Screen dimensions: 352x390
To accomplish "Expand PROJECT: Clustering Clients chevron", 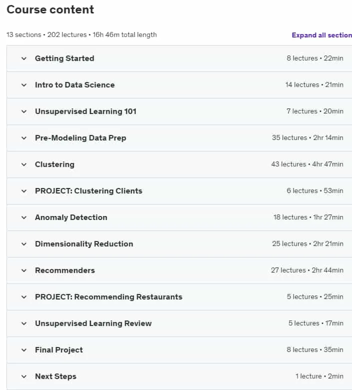I will pos(24,191).
